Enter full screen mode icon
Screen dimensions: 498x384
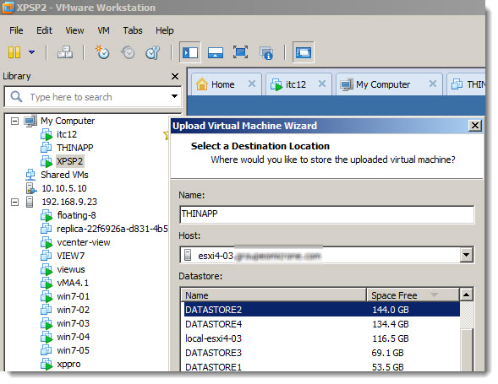tap(240, 52)
